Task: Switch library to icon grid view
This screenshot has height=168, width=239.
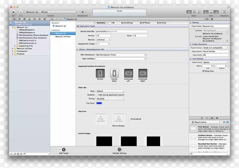Action: coord(224,122)
